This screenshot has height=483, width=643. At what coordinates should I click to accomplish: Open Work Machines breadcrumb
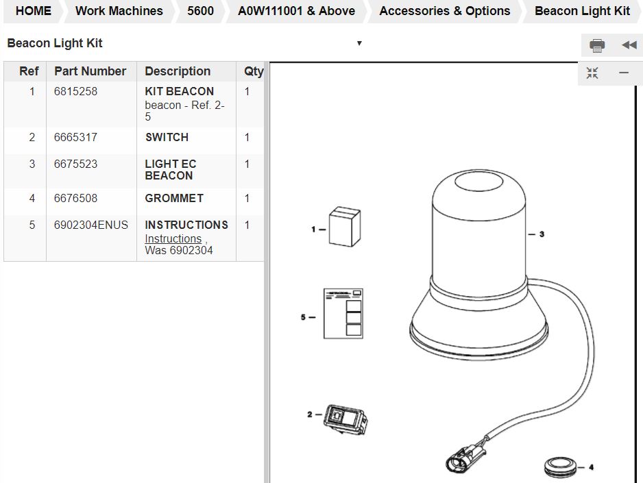(119, 11)
